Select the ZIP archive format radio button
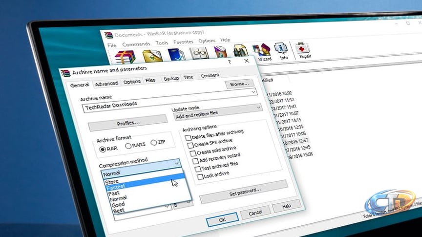This screenshot has width=422, height=237. (x=154, y=143)
